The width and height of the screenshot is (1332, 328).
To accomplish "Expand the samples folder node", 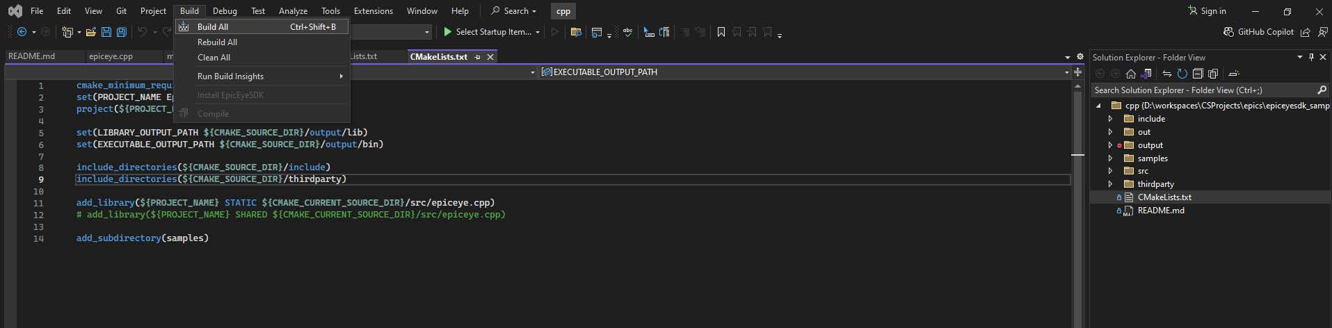I will coord(1110,158).
